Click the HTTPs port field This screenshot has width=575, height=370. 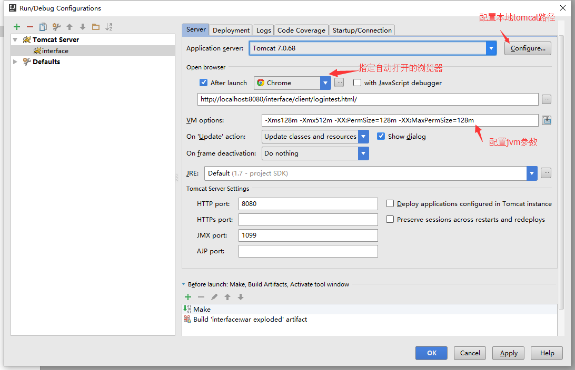pyautogui.click(x=308, y=220)
